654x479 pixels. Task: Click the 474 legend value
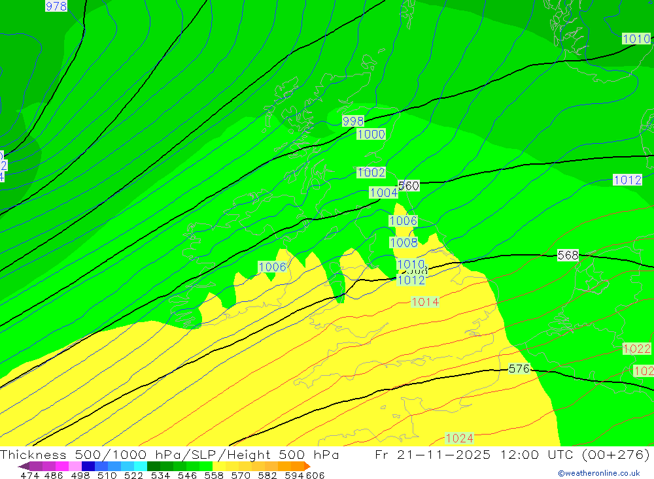tap(29, 475)
